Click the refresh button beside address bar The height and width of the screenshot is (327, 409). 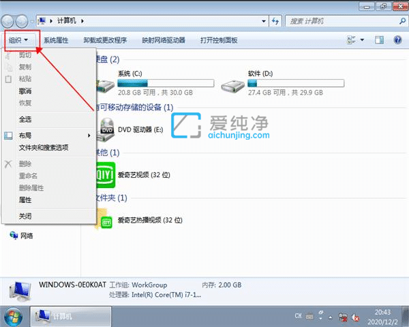[x=275, y=21]
